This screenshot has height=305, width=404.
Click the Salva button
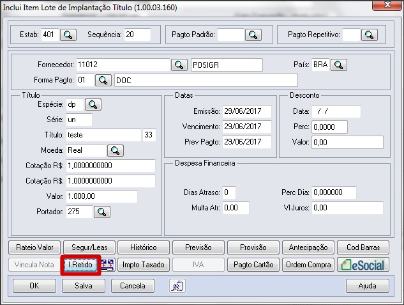(84, 286)
